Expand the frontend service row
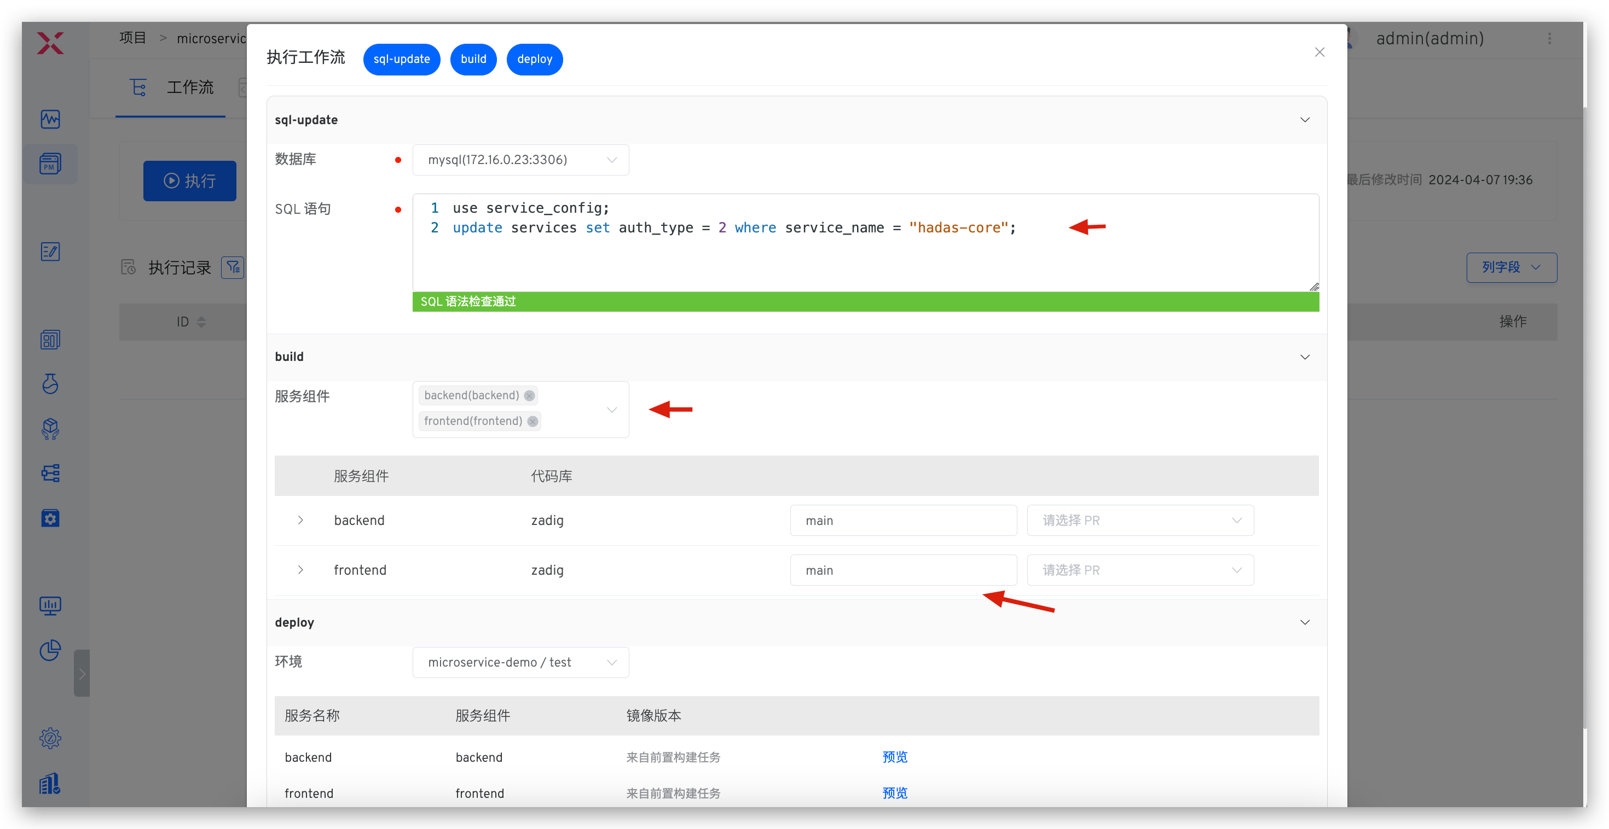 click(x=300, y=570)
